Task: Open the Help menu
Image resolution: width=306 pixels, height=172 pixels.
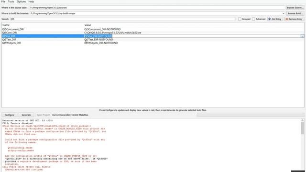Action: point(31,1)
